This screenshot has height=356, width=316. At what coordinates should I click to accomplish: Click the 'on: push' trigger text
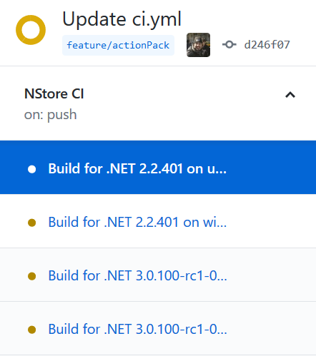coord(50,115)
